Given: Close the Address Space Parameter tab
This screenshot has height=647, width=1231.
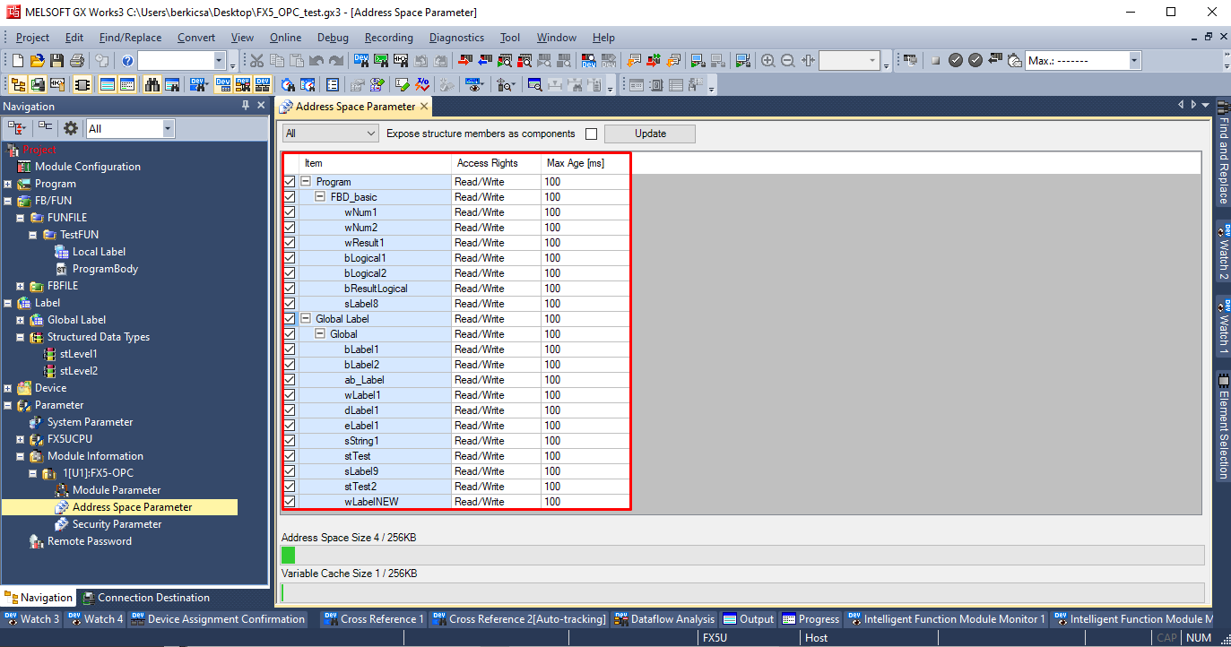Looking at the screenshot, I should pyautogui.click(x=425, y=106).
